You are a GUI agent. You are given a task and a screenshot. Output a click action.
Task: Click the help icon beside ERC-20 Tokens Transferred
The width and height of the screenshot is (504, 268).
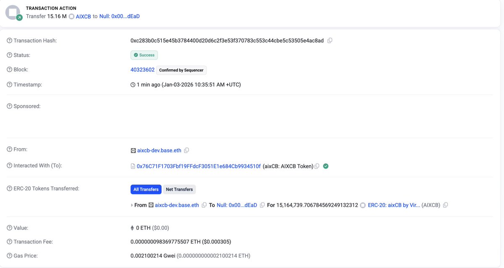point(9,189)
